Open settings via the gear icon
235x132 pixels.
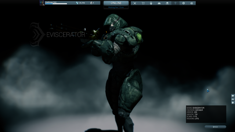click(184, 3)
